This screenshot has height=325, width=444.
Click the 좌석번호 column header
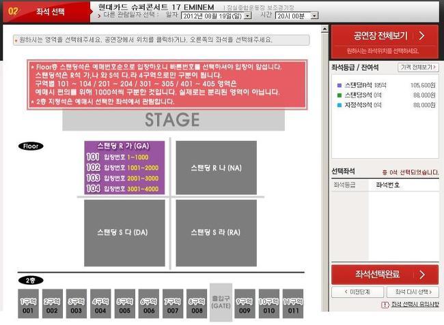coord(388,185)
